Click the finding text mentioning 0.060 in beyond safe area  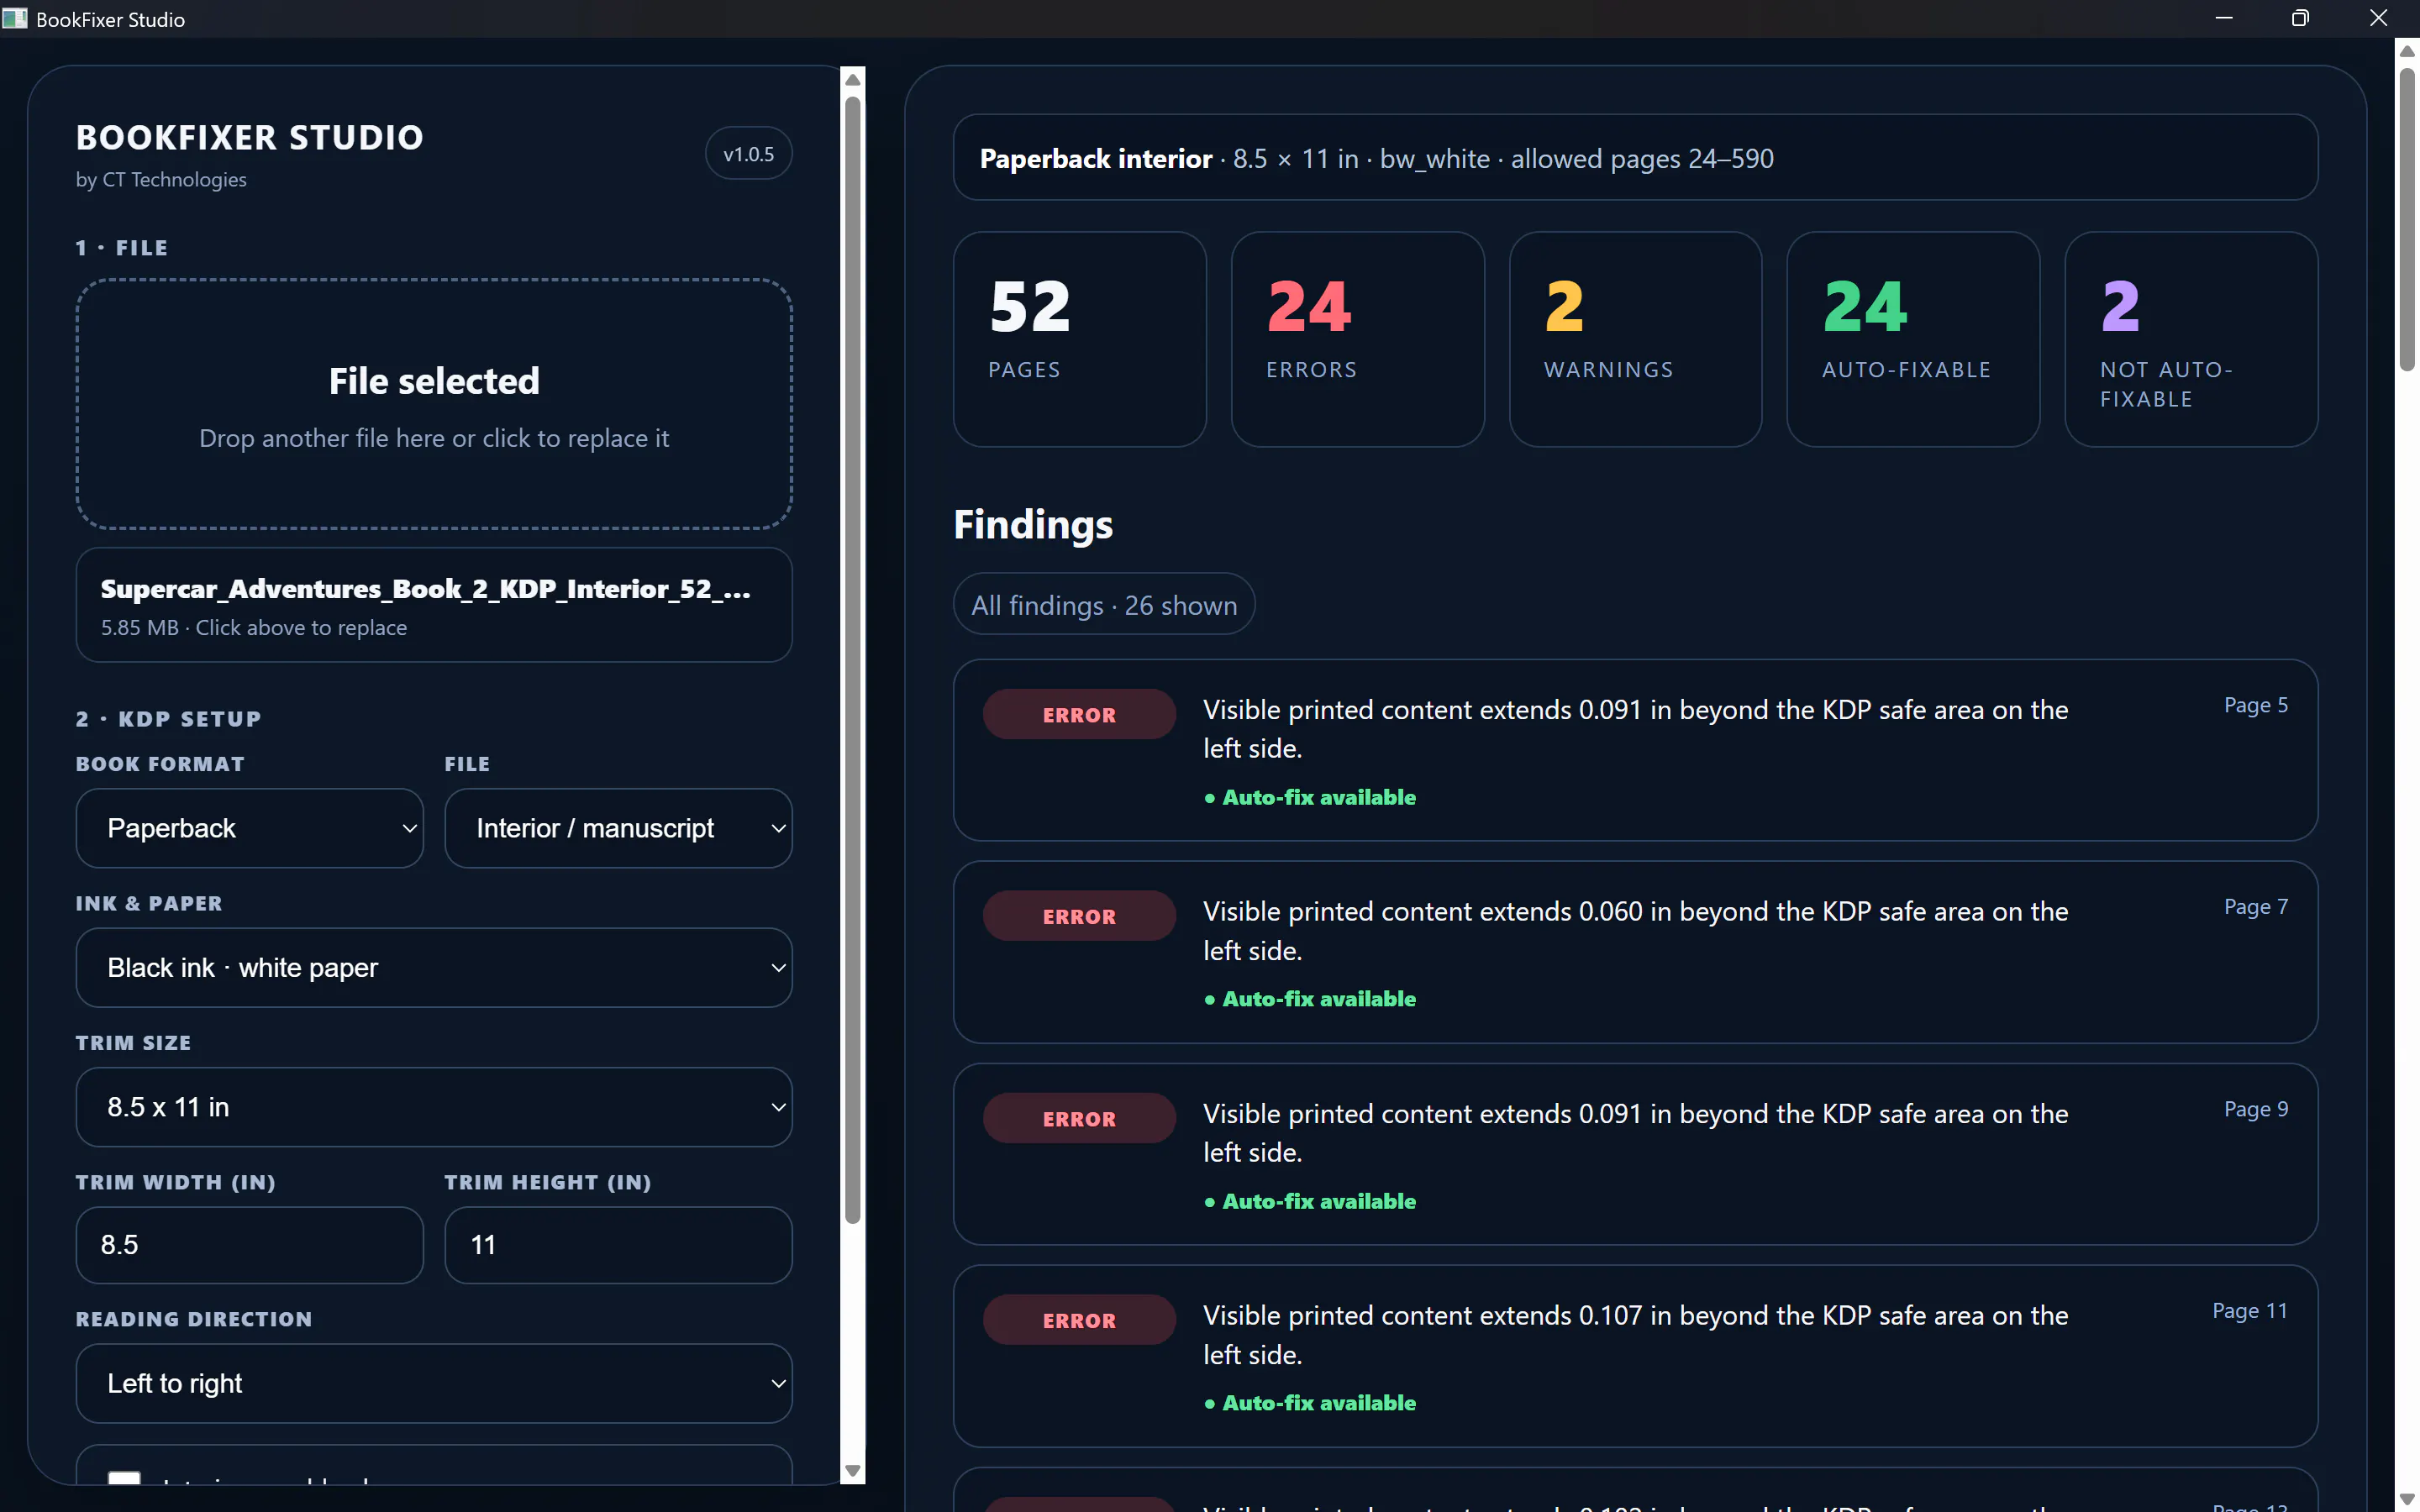coord(1635,930)
